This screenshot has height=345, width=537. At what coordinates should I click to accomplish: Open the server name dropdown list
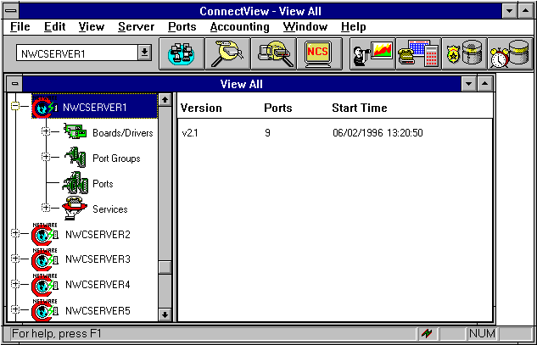pyautogui.click(x=144, y=53)
